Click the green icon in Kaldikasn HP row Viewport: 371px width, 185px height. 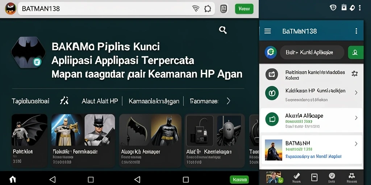coord(272,93)
